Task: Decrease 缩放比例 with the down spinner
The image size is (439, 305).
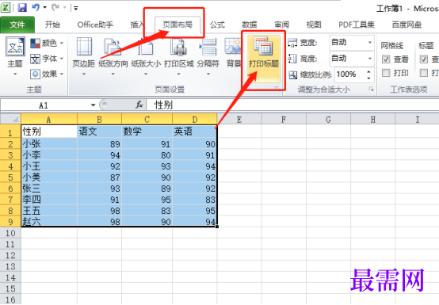Action: pyautogui.click(x=368, y=78)
